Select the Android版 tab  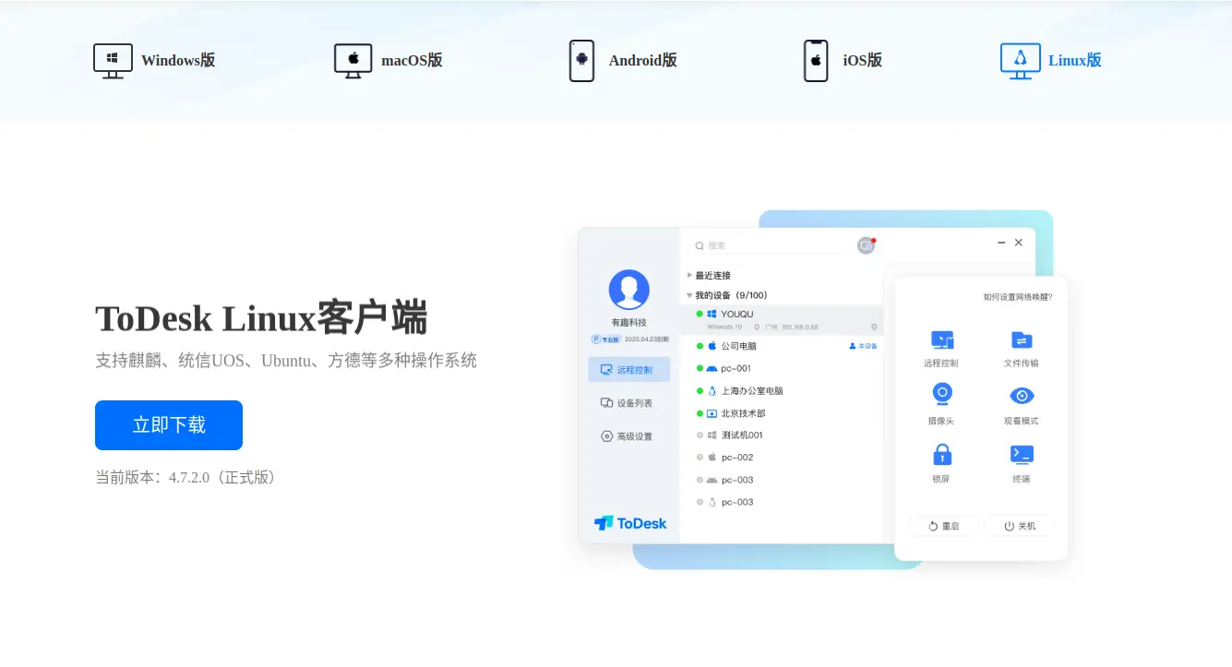(642, 61)
